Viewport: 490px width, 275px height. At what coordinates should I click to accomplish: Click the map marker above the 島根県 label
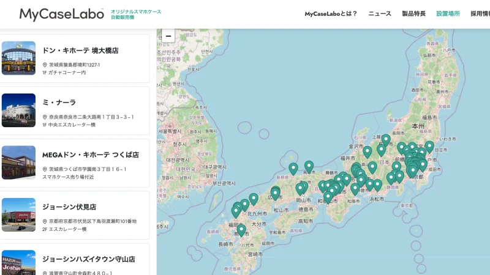click(x=293, y=169)
